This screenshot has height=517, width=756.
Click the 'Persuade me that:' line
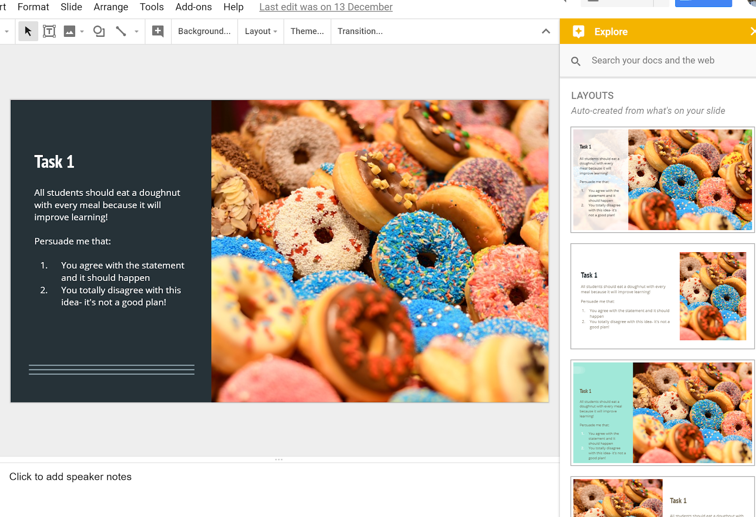point(72,241)
